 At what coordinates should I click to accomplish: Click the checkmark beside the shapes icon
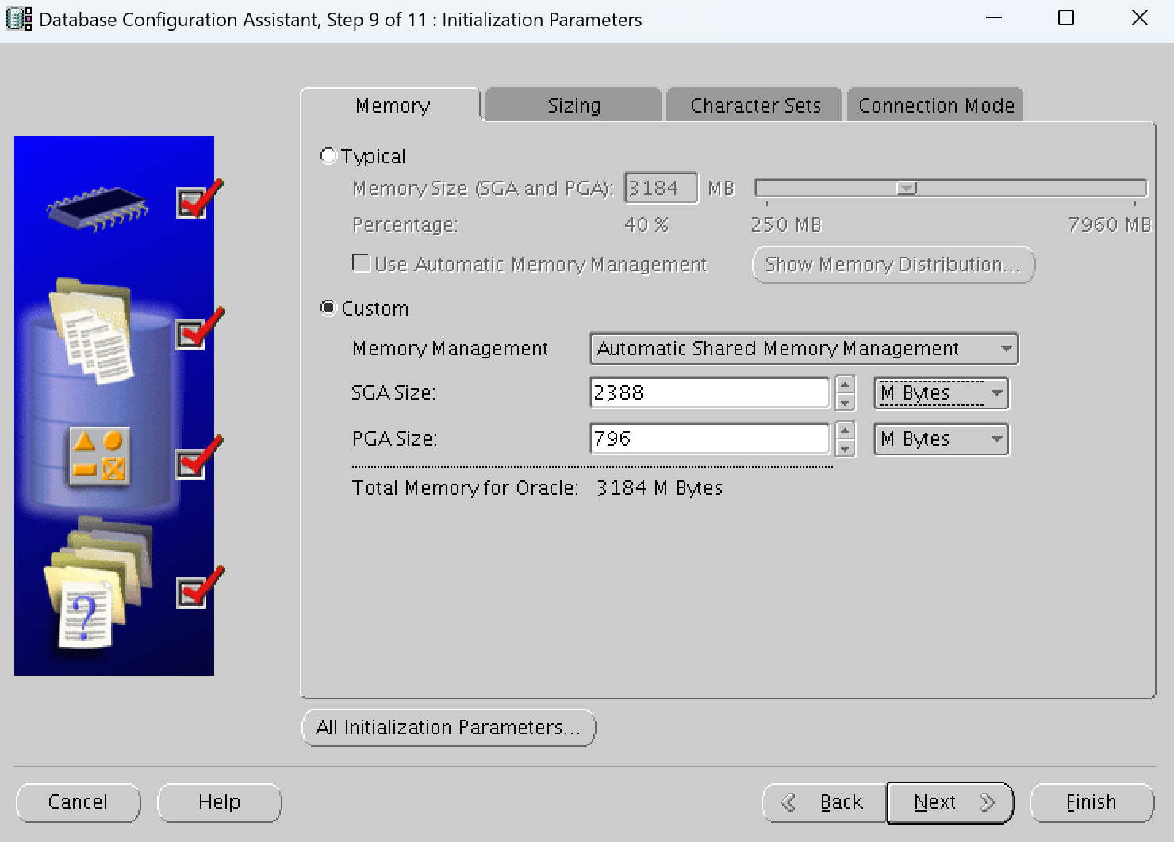click(198, 459)
